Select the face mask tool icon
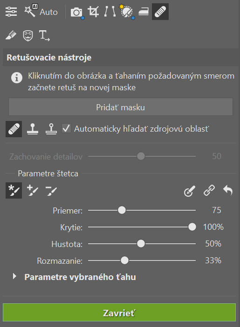The image size is (240, 327). point(28,35)
